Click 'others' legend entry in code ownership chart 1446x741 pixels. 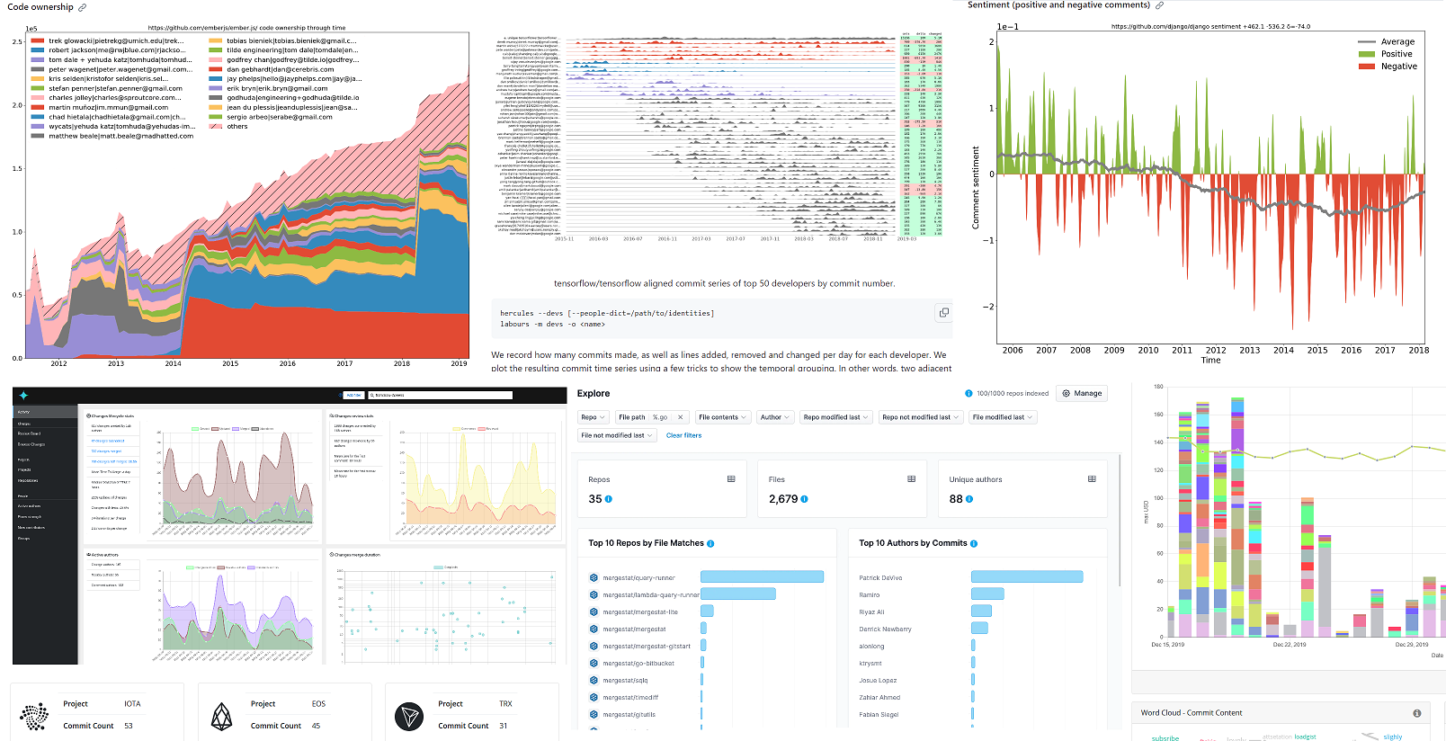[x=228, y=127]
